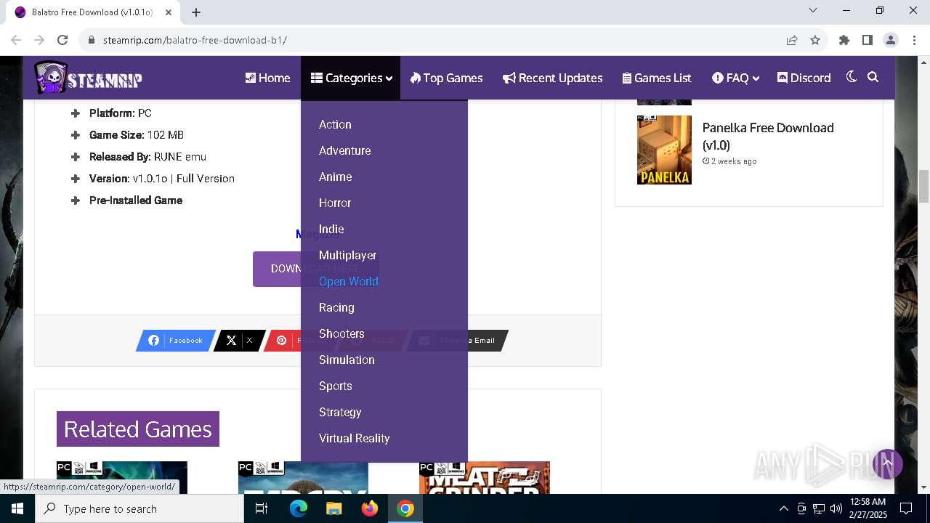Share on Facebook
This screenshot has width=930, height=523.
[x=176, y=341]
